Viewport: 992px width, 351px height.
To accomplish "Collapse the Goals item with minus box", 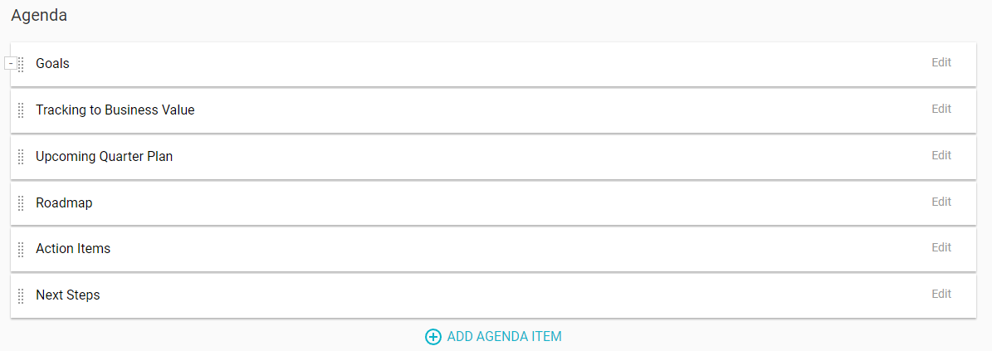I will pos(10,63).
